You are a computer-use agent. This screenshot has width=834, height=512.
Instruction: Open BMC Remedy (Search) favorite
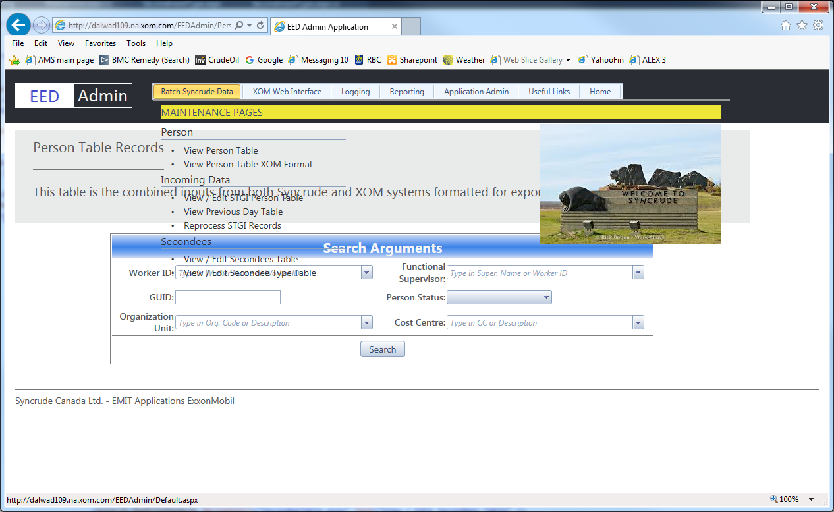[x=144, y=60]
